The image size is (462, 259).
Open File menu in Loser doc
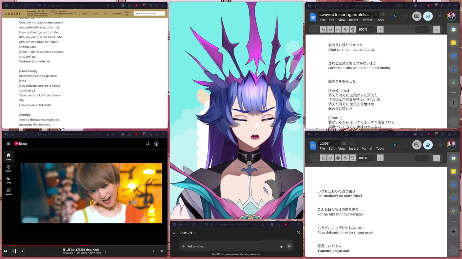click(x=322, y=148)
